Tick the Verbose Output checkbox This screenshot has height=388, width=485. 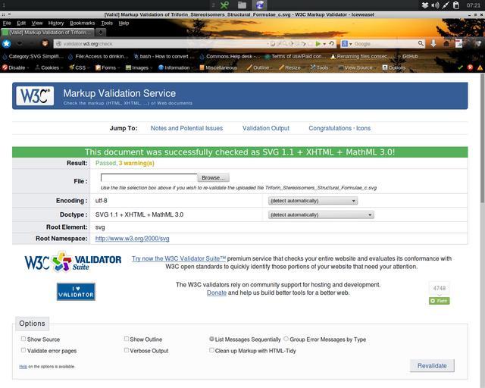(127, 350)
